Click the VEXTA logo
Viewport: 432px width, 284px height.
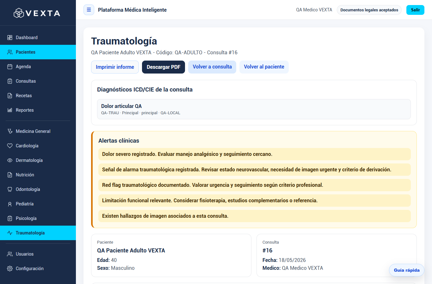click(x=37, y=13)
